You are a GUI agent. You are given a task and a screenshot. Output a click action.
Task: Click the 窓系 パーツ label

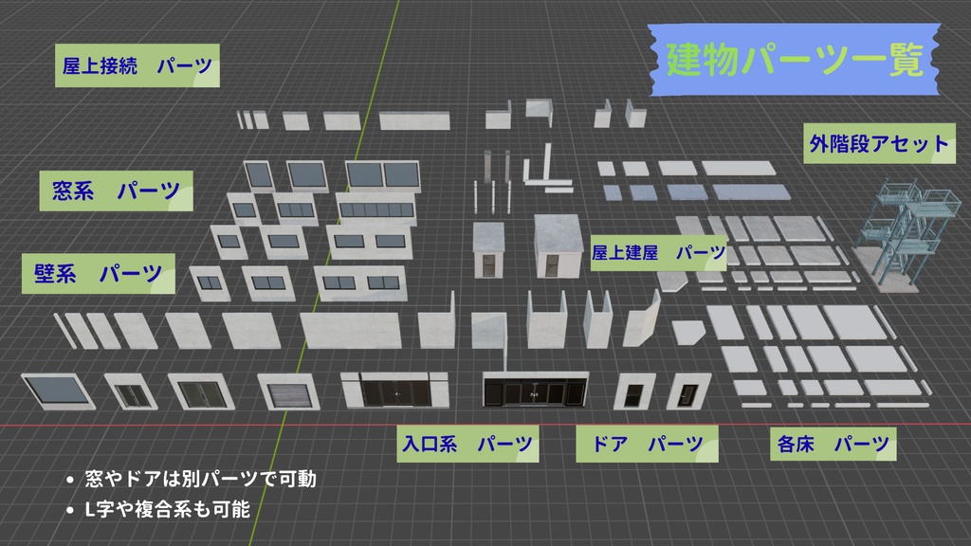tap(116, 191)
